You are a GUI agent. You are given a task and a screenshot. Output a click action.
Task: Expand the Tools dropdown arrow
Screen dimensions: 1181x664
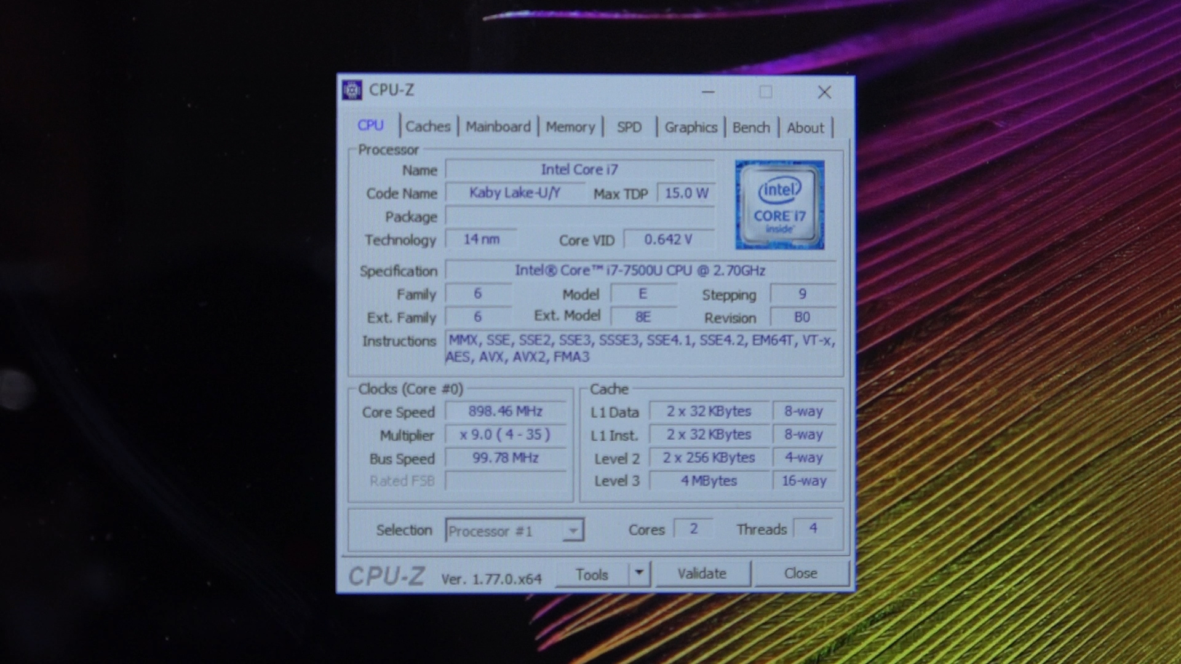click(x=639, y=574)
